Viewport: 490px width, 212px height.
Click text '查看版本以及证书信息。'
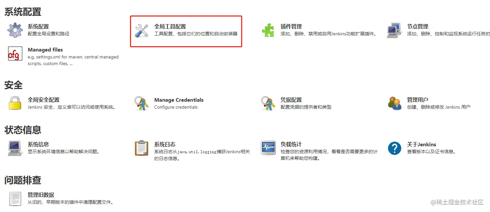point(432,152)
